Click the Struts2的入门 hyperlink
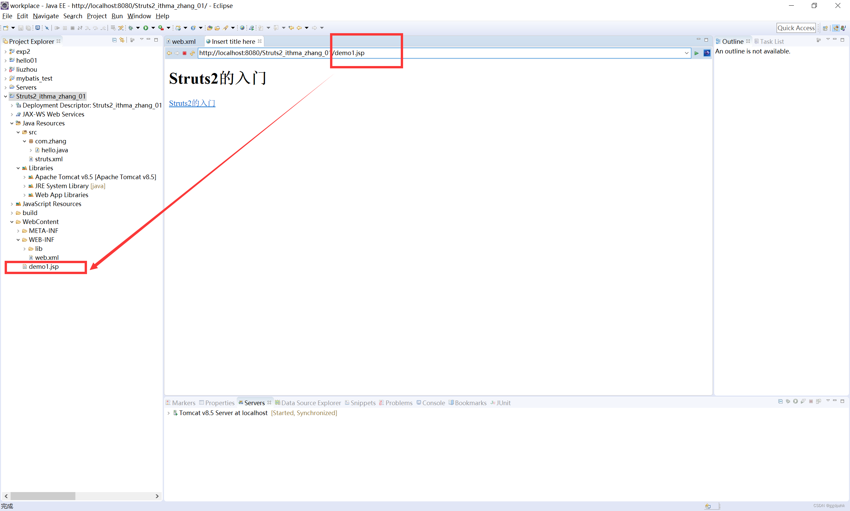The image size is (850, 511). pyautogui.click(x=191, y=103)
